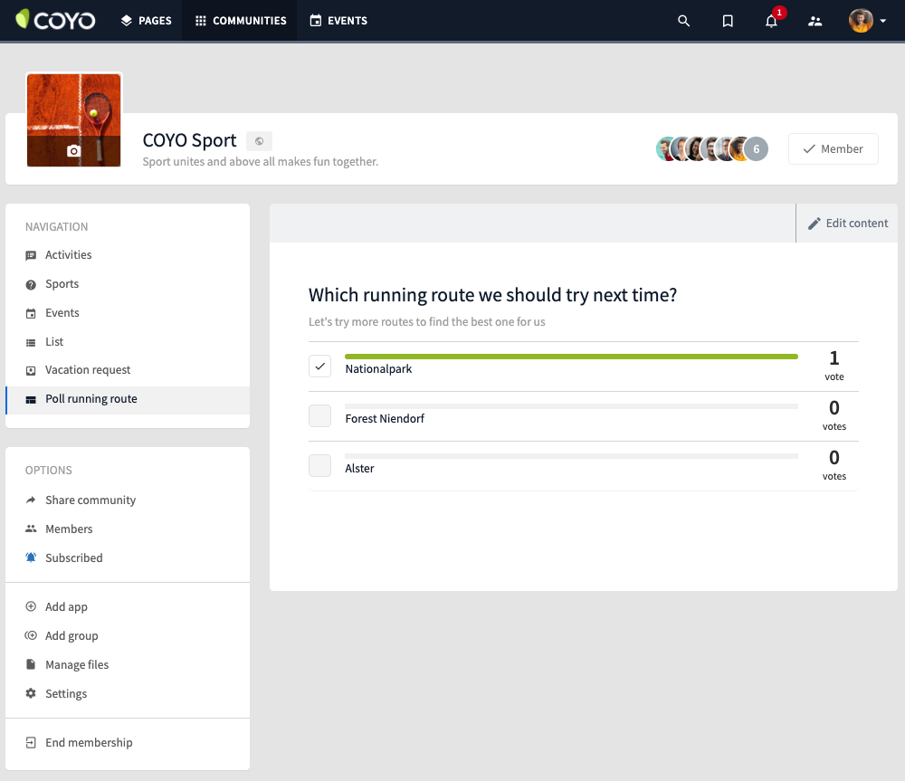
Task: Click Add app link
Action: click(66, 606)
